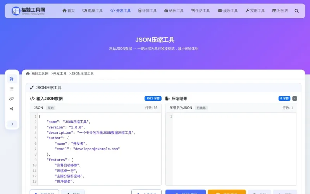Click the 压缩结果 heading
Image resolution: width=310 pixels, height=194 pixels.
(179, 99)
